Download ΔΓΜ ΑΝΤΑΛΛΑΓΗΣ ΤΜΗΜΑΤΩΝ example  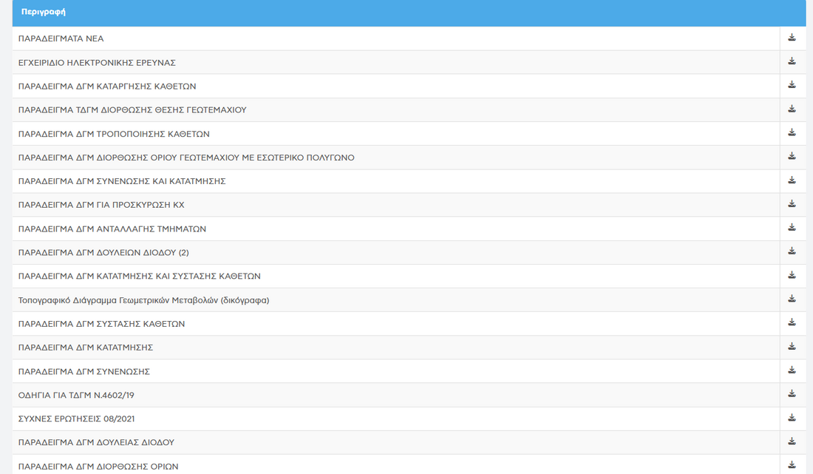(792, 228)
